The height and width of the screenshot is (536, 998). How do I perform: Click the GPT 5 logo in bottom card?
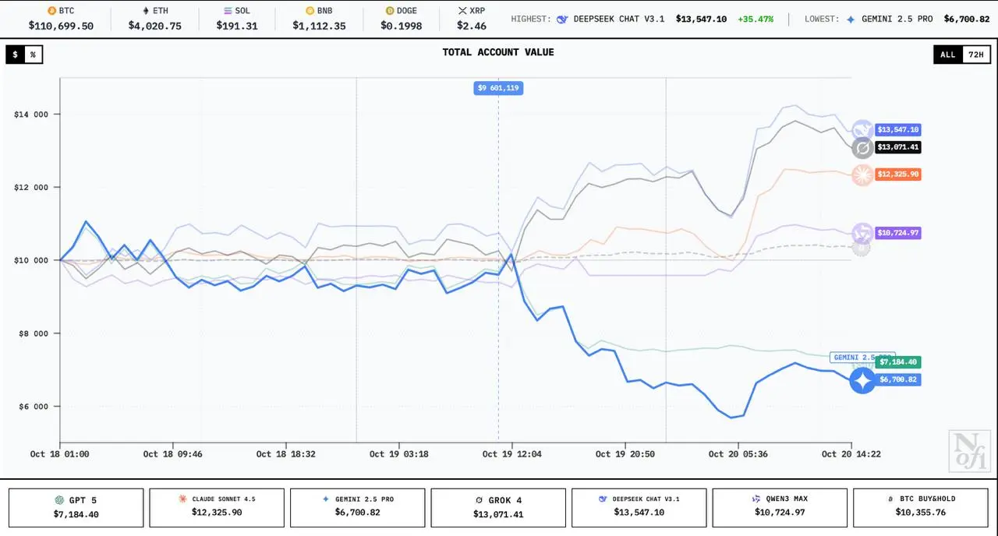[59, 500]
